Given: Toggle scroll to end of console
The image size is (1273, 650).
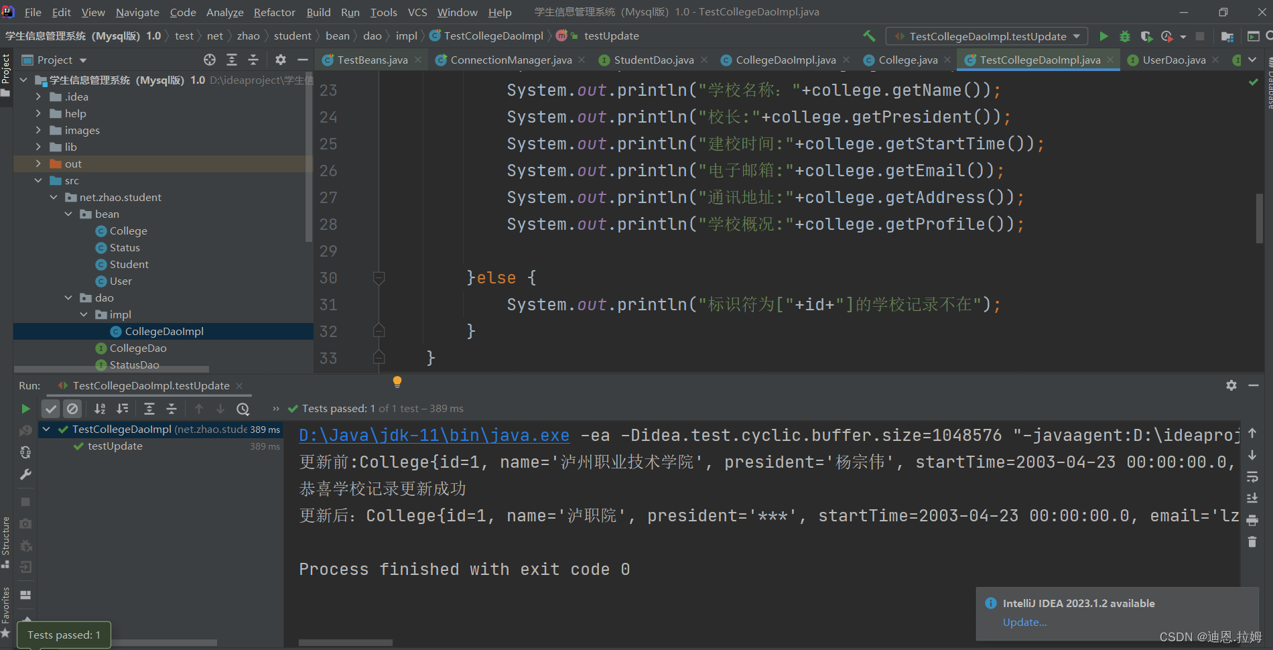Looking at the screenshot, I should pos(1252,498).
